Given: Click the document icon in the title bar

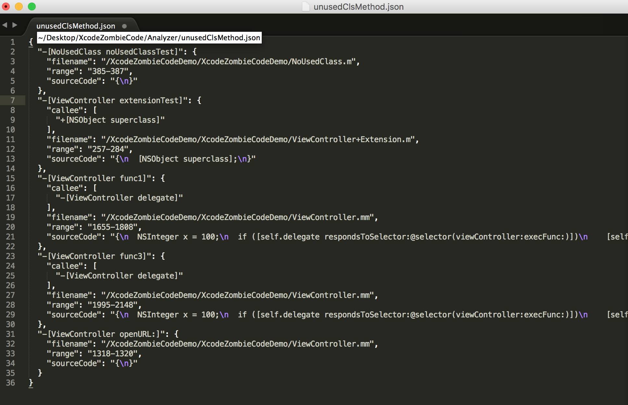Looking at the screenshot, I should (x=306, y=6).
